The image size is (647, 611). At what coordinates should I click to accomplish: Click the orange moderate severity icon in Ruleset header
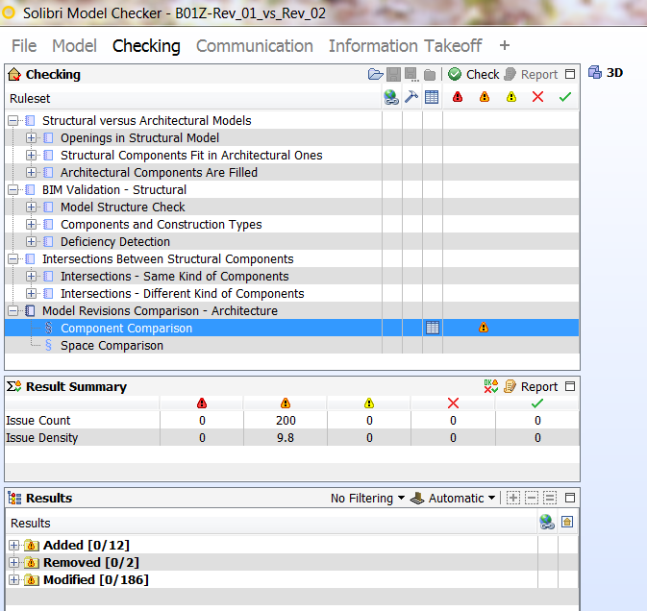tap(485, 97)
